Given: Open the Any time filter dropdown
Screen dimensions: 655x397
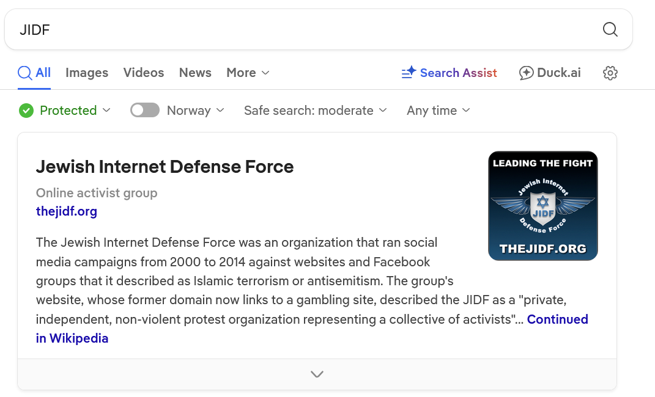Looking at the screenshot, I should pos(438,111).
